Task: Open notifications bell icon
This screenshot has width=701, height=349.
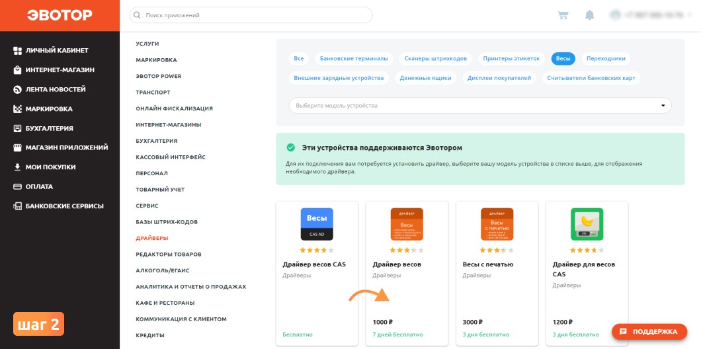Action: tap(590, 15)
